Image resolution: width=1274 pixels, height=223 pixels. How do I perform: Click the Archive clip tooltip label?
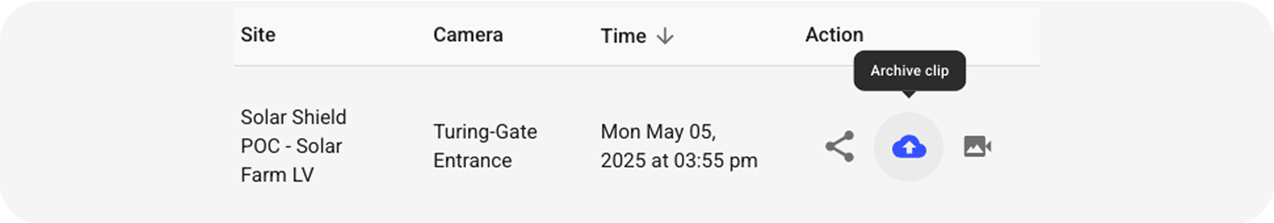[x=909, y=71]
